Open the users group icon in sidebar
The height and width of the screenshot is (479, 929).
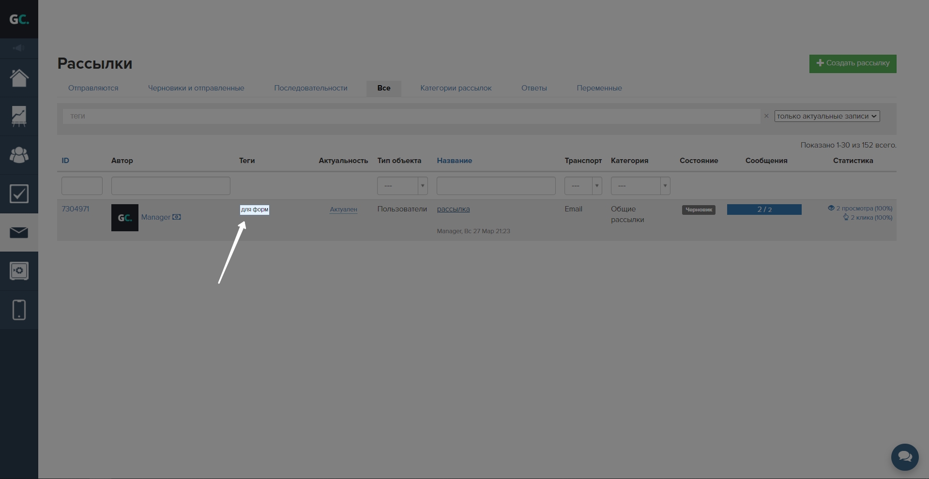tap(19, 155)
